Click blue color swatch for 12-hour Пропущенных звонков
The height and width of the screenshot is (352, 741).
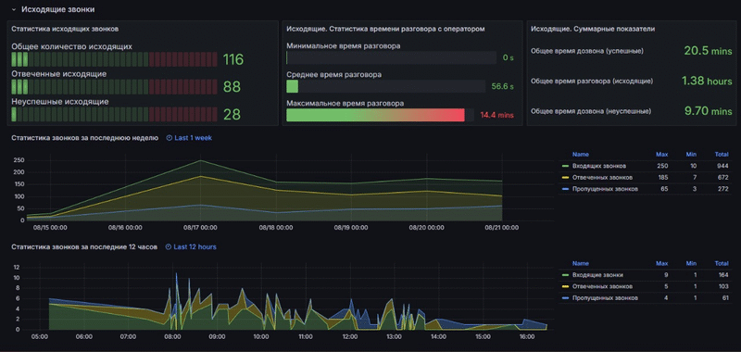pos(565,298)
